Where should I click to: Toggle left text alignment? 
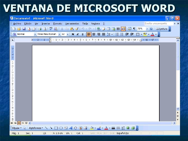click(x=89, y=34)
